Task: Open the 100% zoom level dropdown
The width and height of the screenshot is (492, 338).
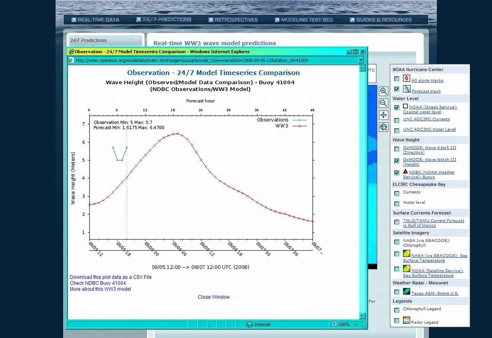Action: pyautogui.click(x=356, y=324)
